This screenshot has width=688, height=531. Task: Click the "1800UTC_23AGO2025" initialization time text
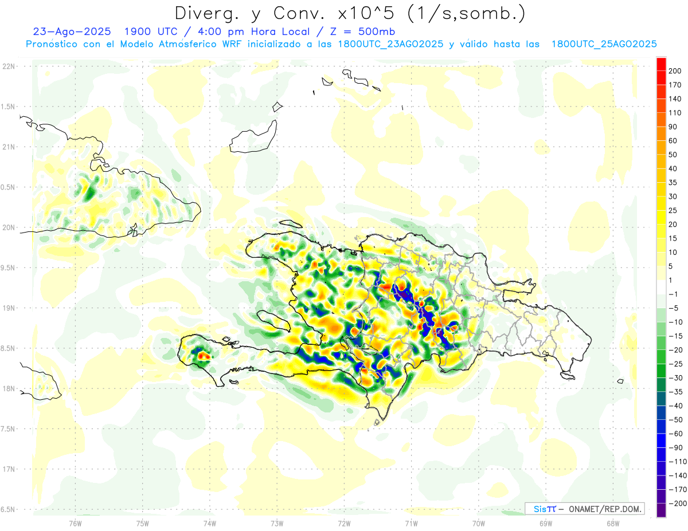390,44
